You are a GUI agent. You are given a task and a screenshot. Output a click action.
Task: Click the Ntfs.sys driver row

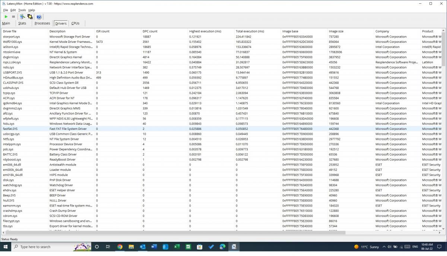coord(222,139)
